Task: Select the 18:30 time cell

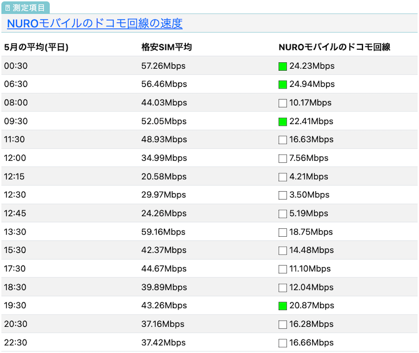Action: 15,287
